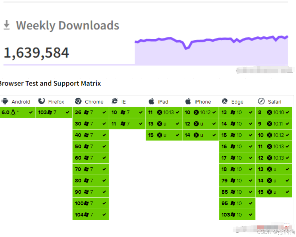The height and width of the screenshot is (237, 296).
Task: Click the iPad 13 version number
Action: tap(151, 124)
